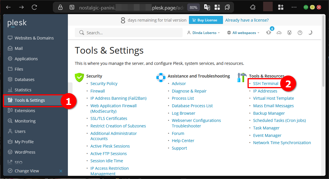
Task: Toggle dark mode with moon icon
Action: pyautogui.click(x=310, y=33)
